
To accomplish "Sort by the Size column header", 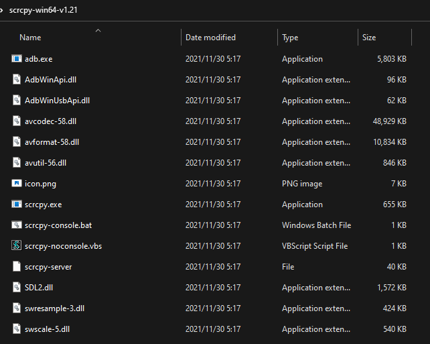I will 369,38.
